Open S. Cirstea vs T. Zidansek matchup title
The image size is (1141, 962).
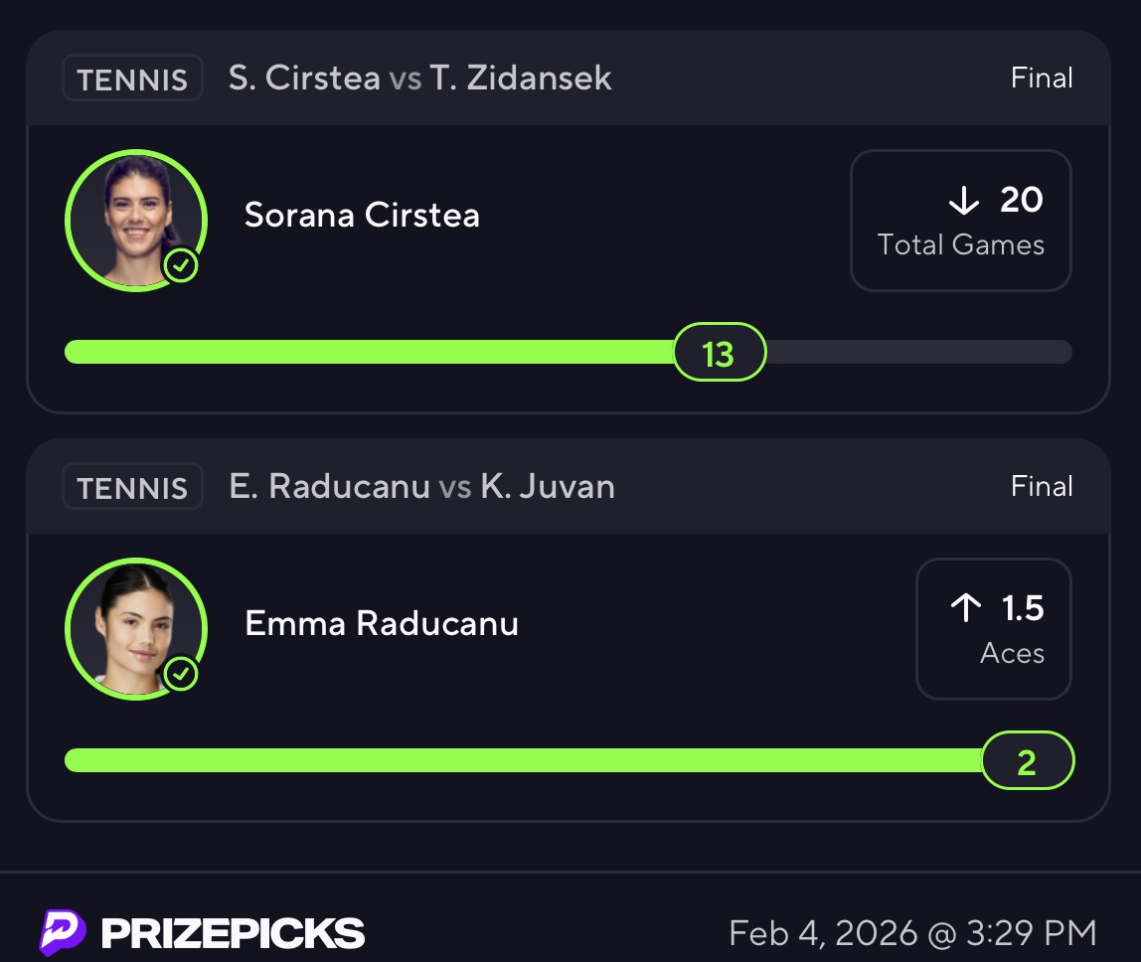coord(419,79)
